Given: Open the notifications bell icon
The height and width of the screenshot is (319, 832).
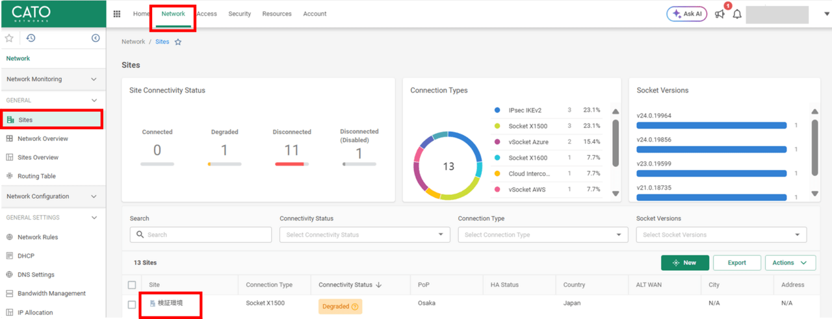Looking at the screenshot, I should [x=737, y=14].
